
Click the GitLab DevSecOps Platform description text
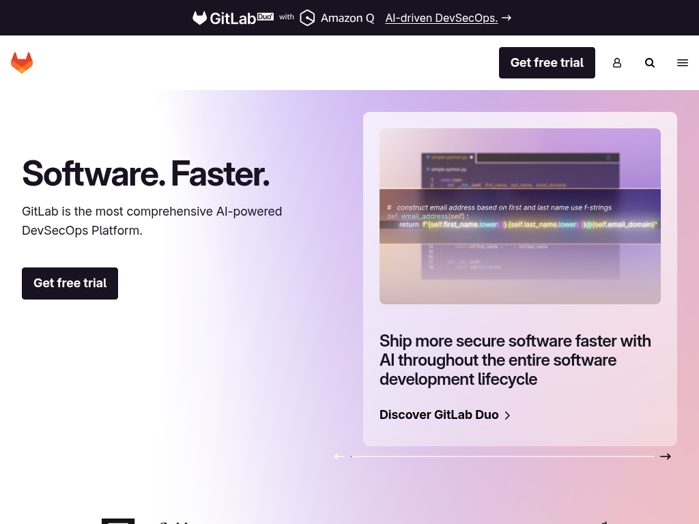(152, 220)
